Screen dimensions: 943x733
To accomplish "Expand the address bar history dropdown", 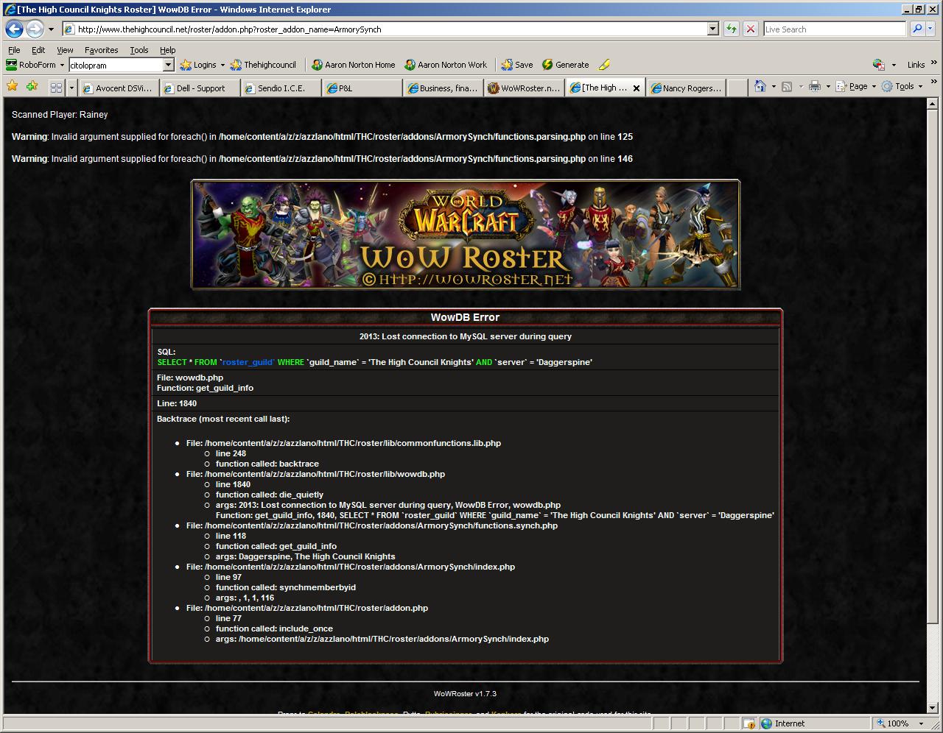I will coord(712,29).
